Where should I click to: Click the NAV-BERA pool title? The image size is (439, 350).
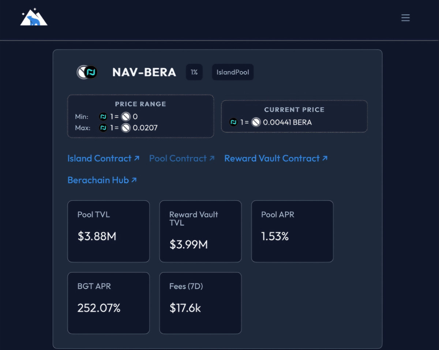point(144,72)
